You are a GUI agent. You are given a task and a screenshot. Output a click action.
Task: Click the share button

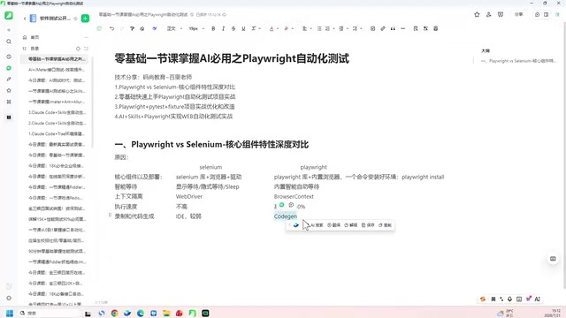519,14
